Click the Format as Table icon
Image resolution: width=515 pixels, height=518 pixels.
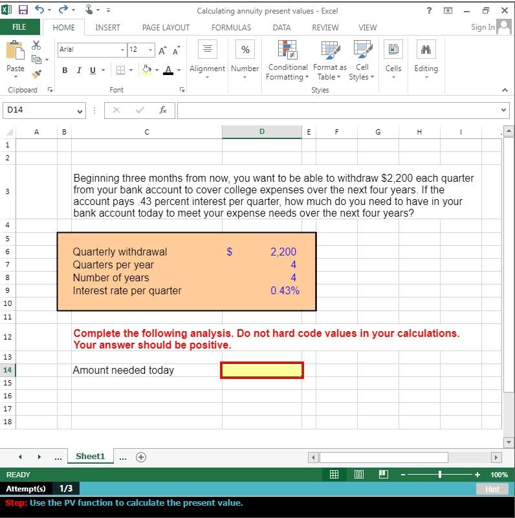coord(330,49)
